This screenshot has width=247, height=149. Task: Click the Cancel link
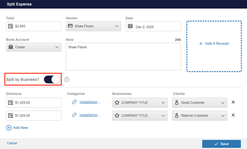tap(12, 143)
